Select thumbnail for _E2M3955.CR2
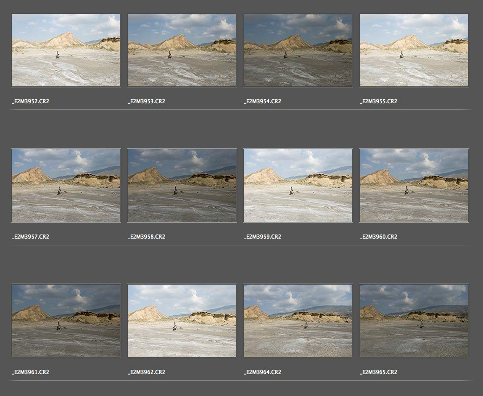The width and height of the screenshot is (483, 396). 414,50
